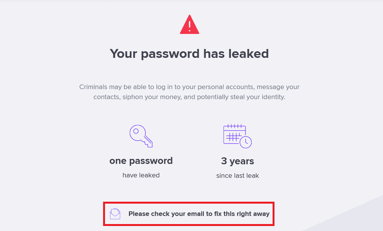Click the purple key icon

(141, 136)
